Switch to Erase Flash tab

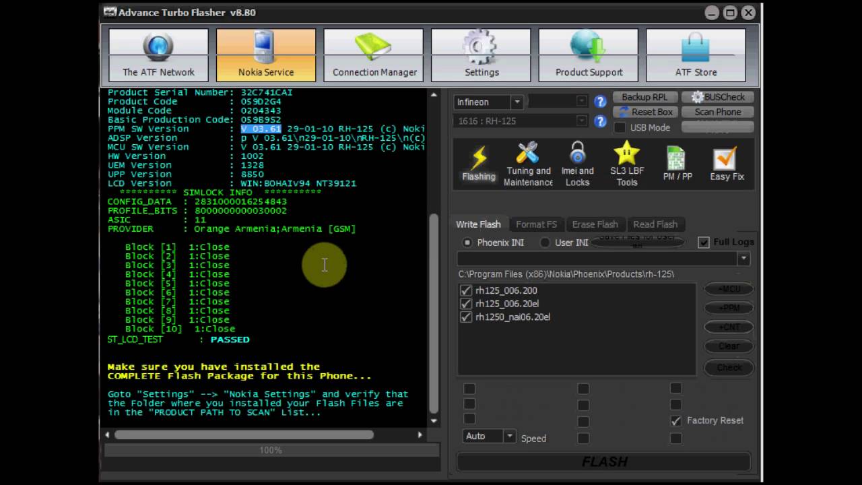pos(595,224)
